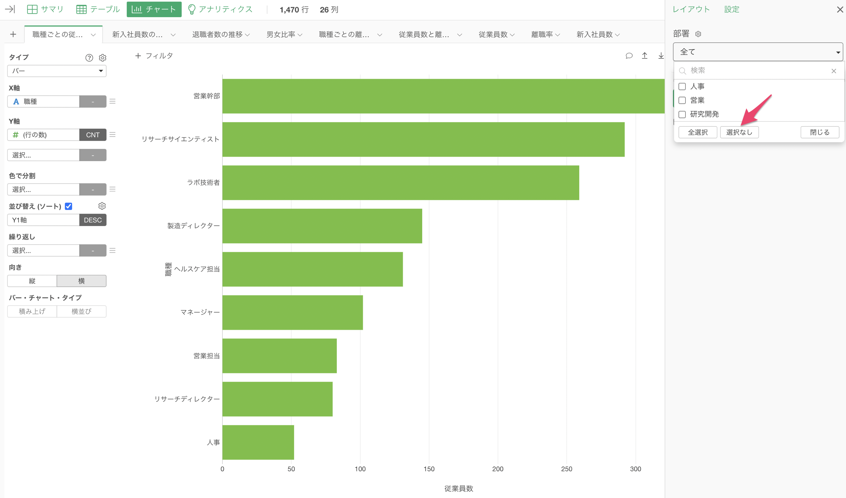The image size is (846, 498).
Task: Click the CNT aggregation button
Action: 93,135
